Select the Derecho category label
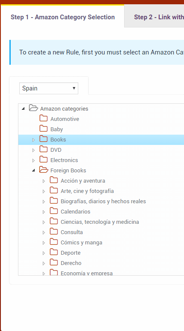 71,263
